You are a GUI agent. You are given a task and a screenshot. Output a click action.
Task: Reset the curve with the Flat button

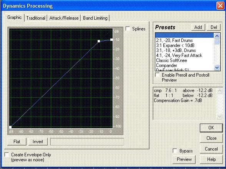pyautogui.click(x=17, y=142)
